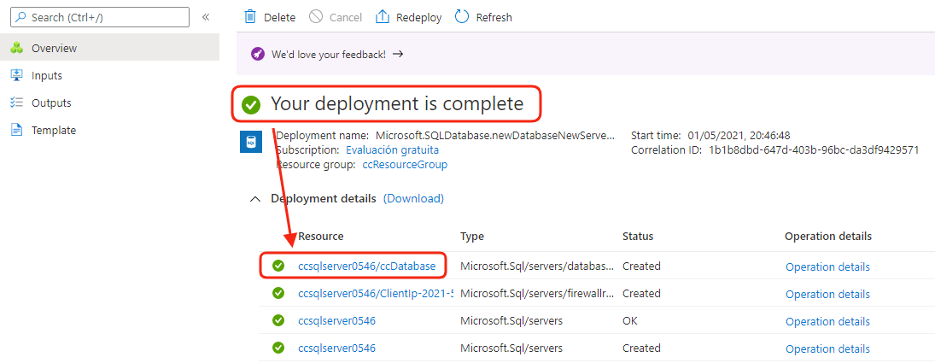Click the feedback rocket icon
The width and height of the screenshot is (935, 363).
pos(258,54)
